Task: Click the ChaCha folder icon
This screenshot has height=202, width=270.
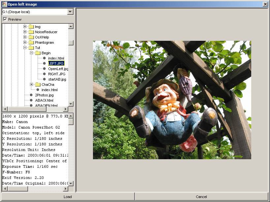Action: (38, 85)
